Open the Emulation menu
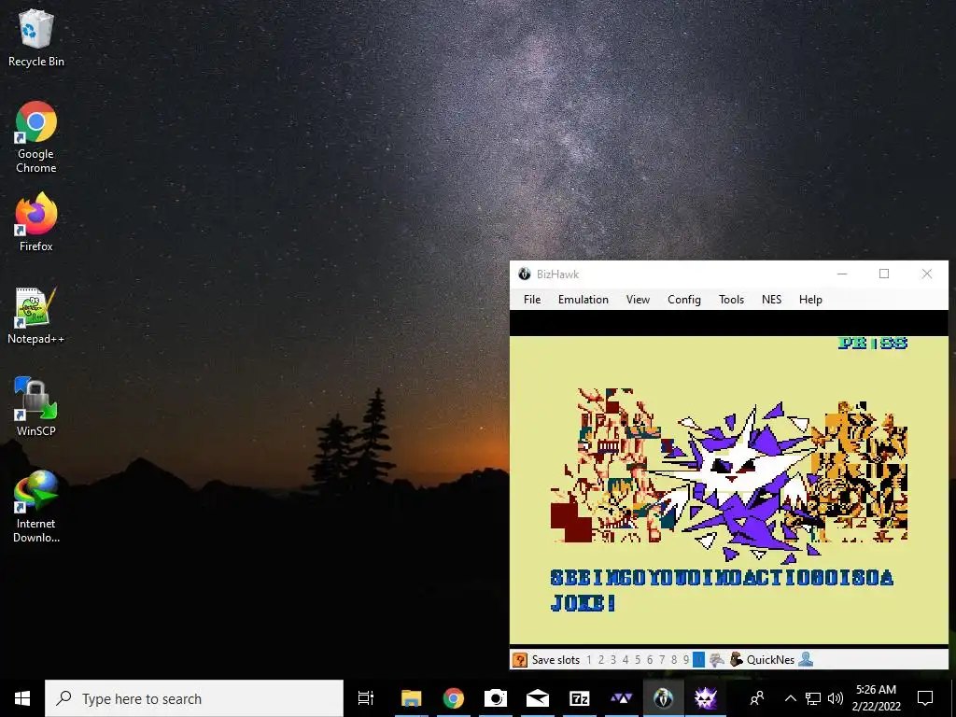 pos(583,300)
